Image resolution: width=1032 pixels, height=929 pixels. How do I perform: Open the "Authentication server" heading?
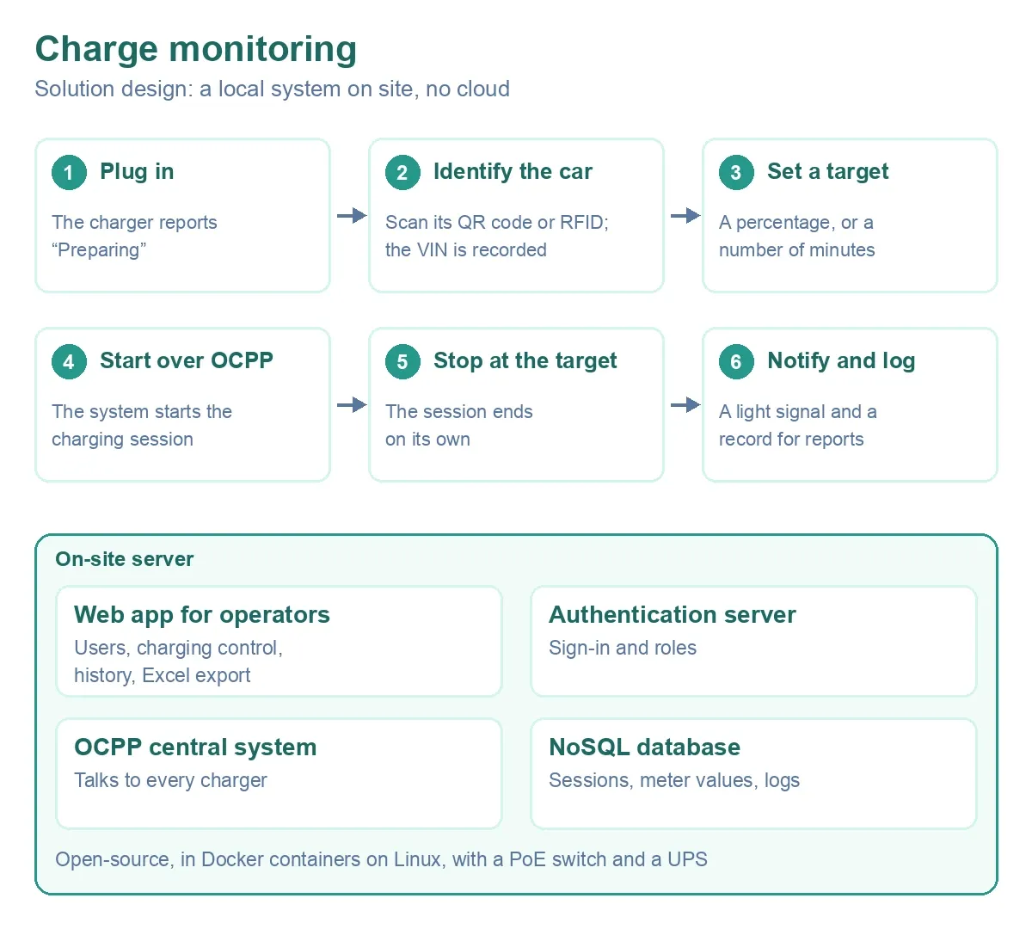pos(673,614)
